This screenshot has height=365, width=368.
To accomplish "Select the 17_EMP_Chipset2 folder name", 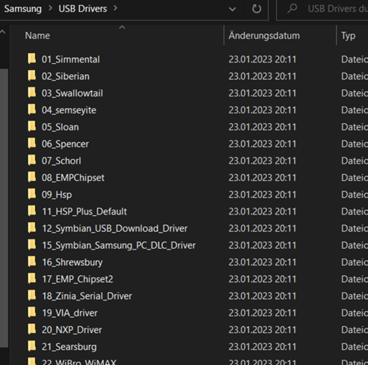I will point(78,279).
